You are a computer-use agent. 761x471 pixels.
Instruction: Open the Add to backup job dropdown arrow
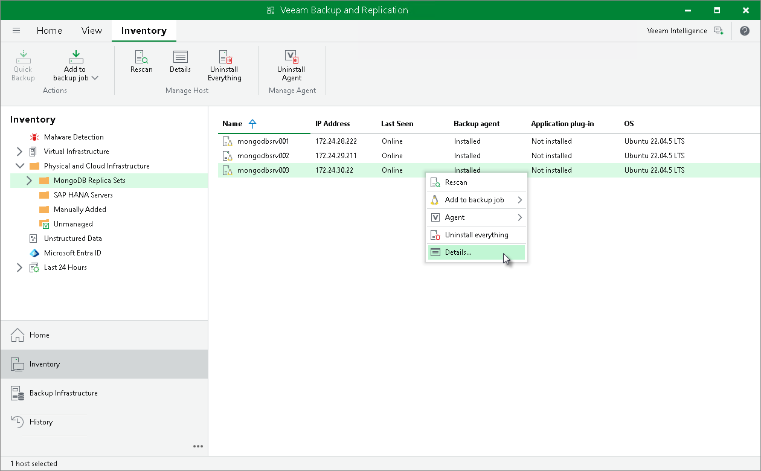point(95,78)
